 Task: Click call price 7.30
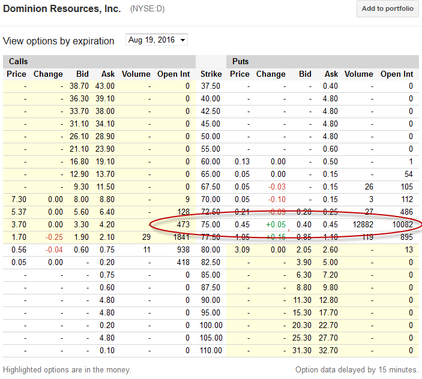click(19, 200)
